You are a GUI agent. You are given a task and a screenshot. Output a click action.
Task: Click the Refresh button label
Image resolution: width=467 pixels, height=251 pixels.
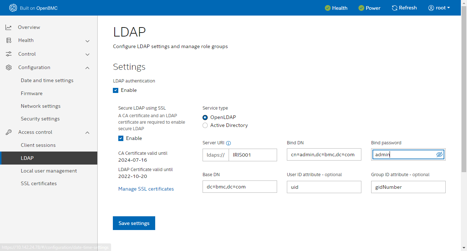click(408, 8)
